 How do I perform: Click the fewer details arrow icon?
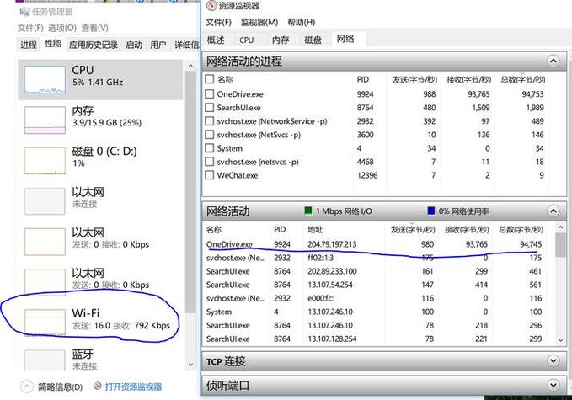coord(27,387)
